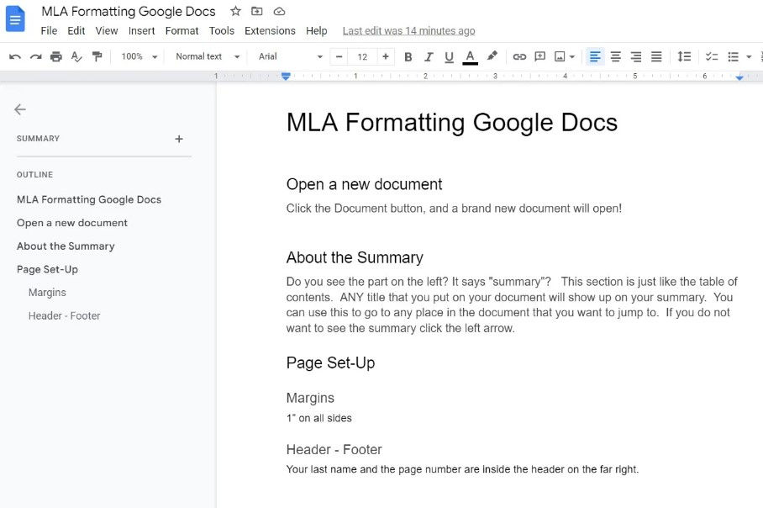Click the document title field in header
Image resolution: width=763 pixels, height=508 pixels.
129,11
